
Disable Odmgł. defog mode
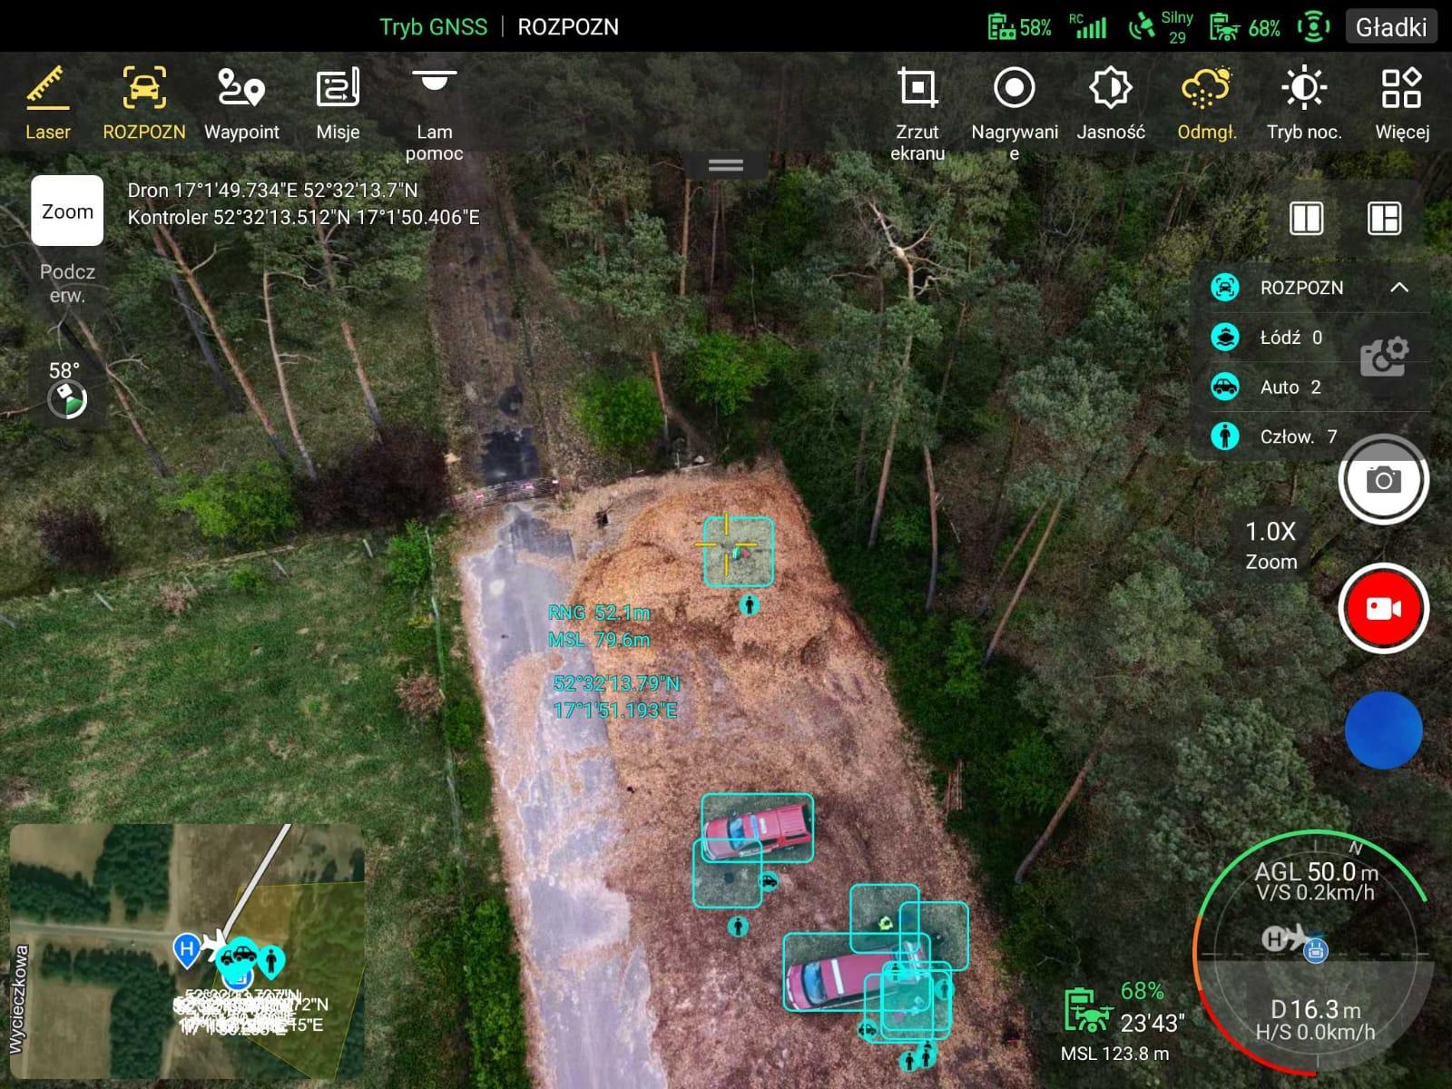click(x=1207, y=103)
